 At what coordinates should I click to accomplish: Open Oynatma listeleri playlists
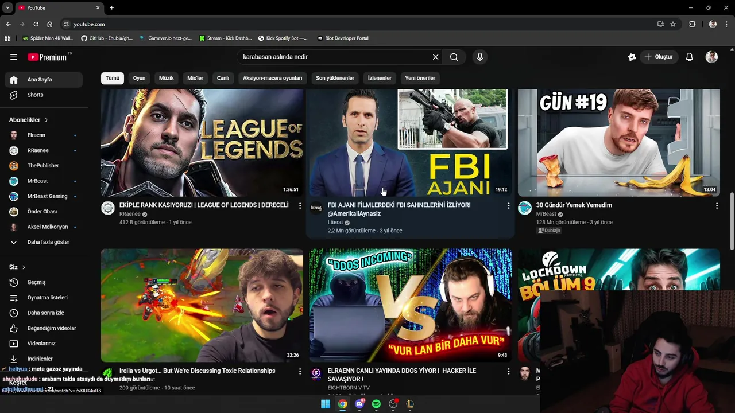click(44, 298)
